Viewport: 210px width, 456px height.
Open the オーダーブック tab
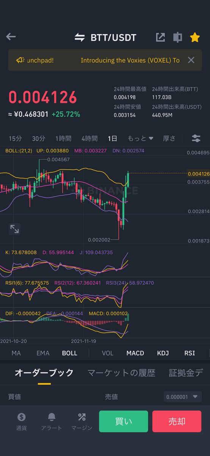click(44, 373)
